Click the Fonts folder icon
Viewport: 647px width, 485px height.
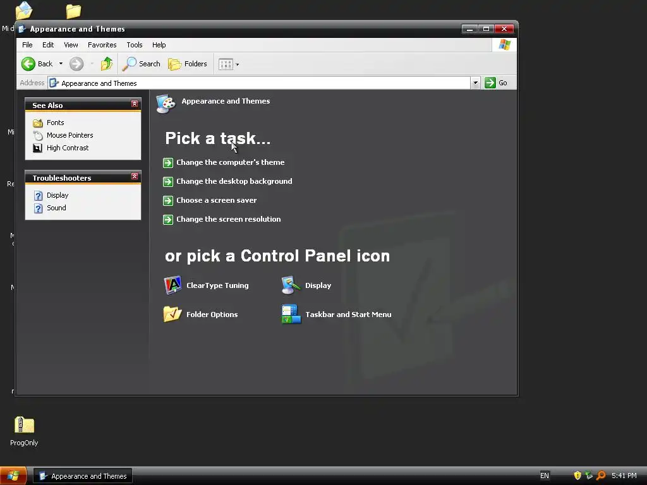38,123
